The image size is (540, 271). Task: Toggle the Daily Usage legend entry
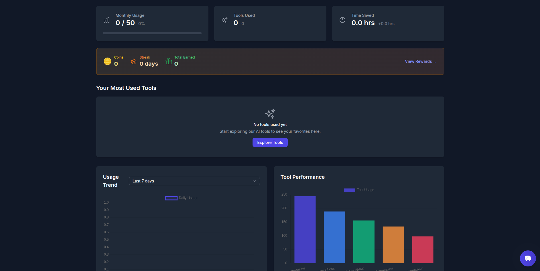coord(181,198)
